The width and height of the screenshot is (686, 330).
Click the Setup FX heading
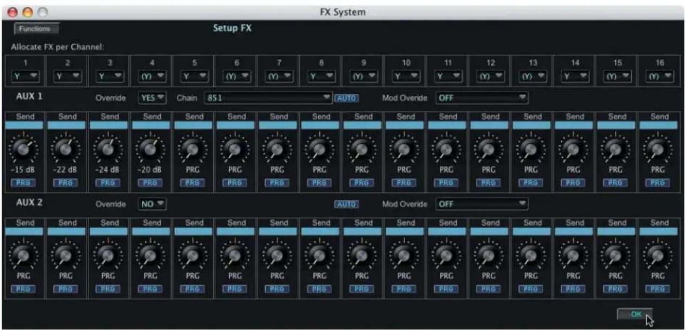tap(232, 29)
